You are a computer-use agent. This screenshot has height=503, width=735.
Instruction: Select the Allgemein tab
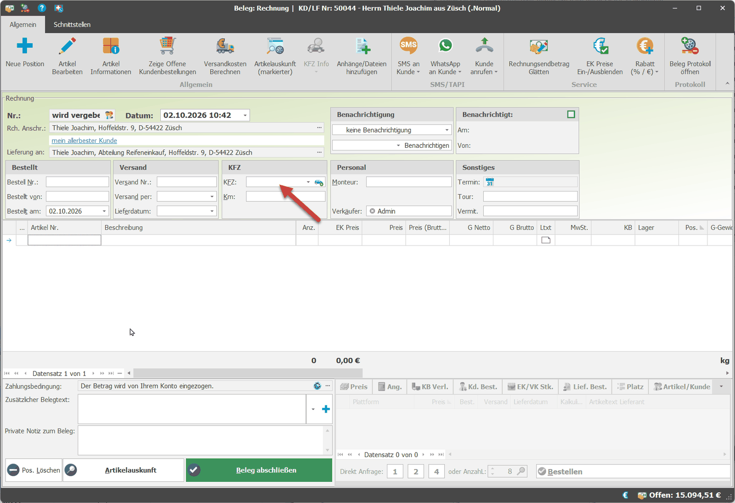[23, 25]
